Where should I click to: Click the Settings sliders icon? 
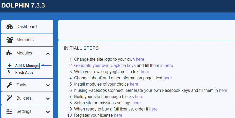click(9, 112)
